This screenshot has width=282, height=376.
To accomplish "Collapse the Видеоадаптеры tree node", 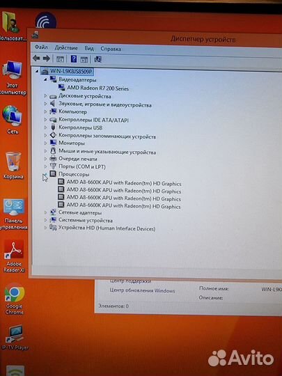I will (45, 79).
